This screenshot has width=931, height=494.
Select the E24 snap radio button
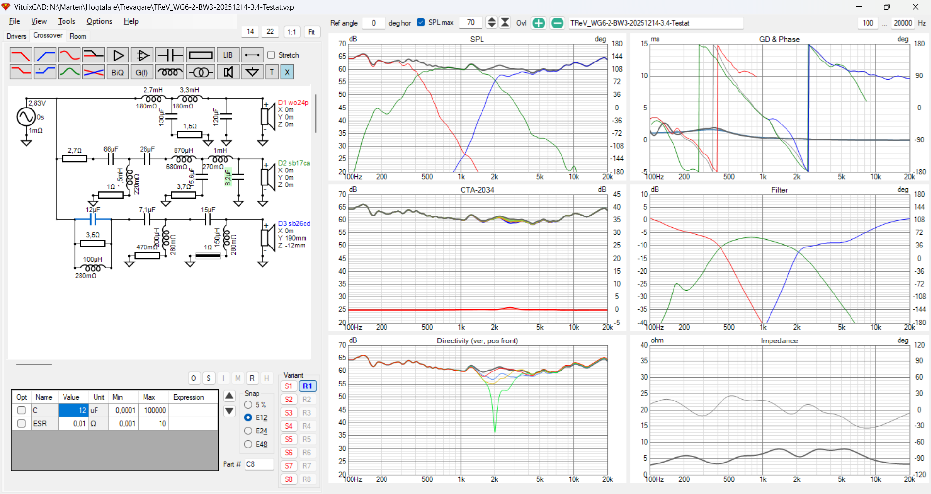[248, 431]
